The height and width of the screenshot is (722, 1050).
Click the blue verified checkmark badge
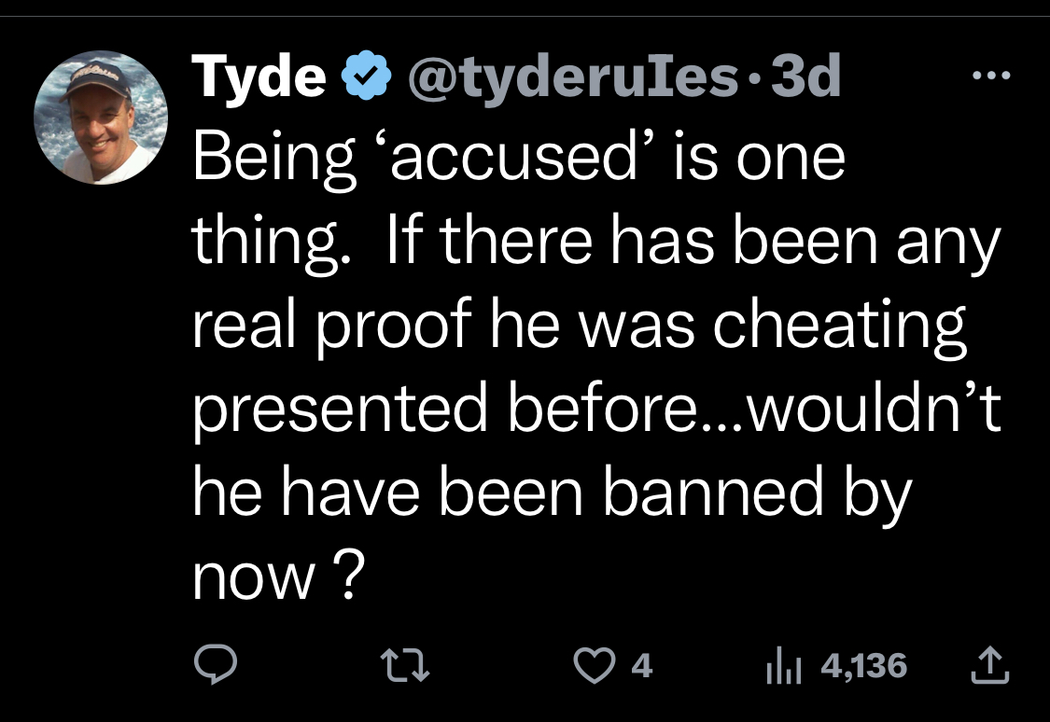[366, 75]
